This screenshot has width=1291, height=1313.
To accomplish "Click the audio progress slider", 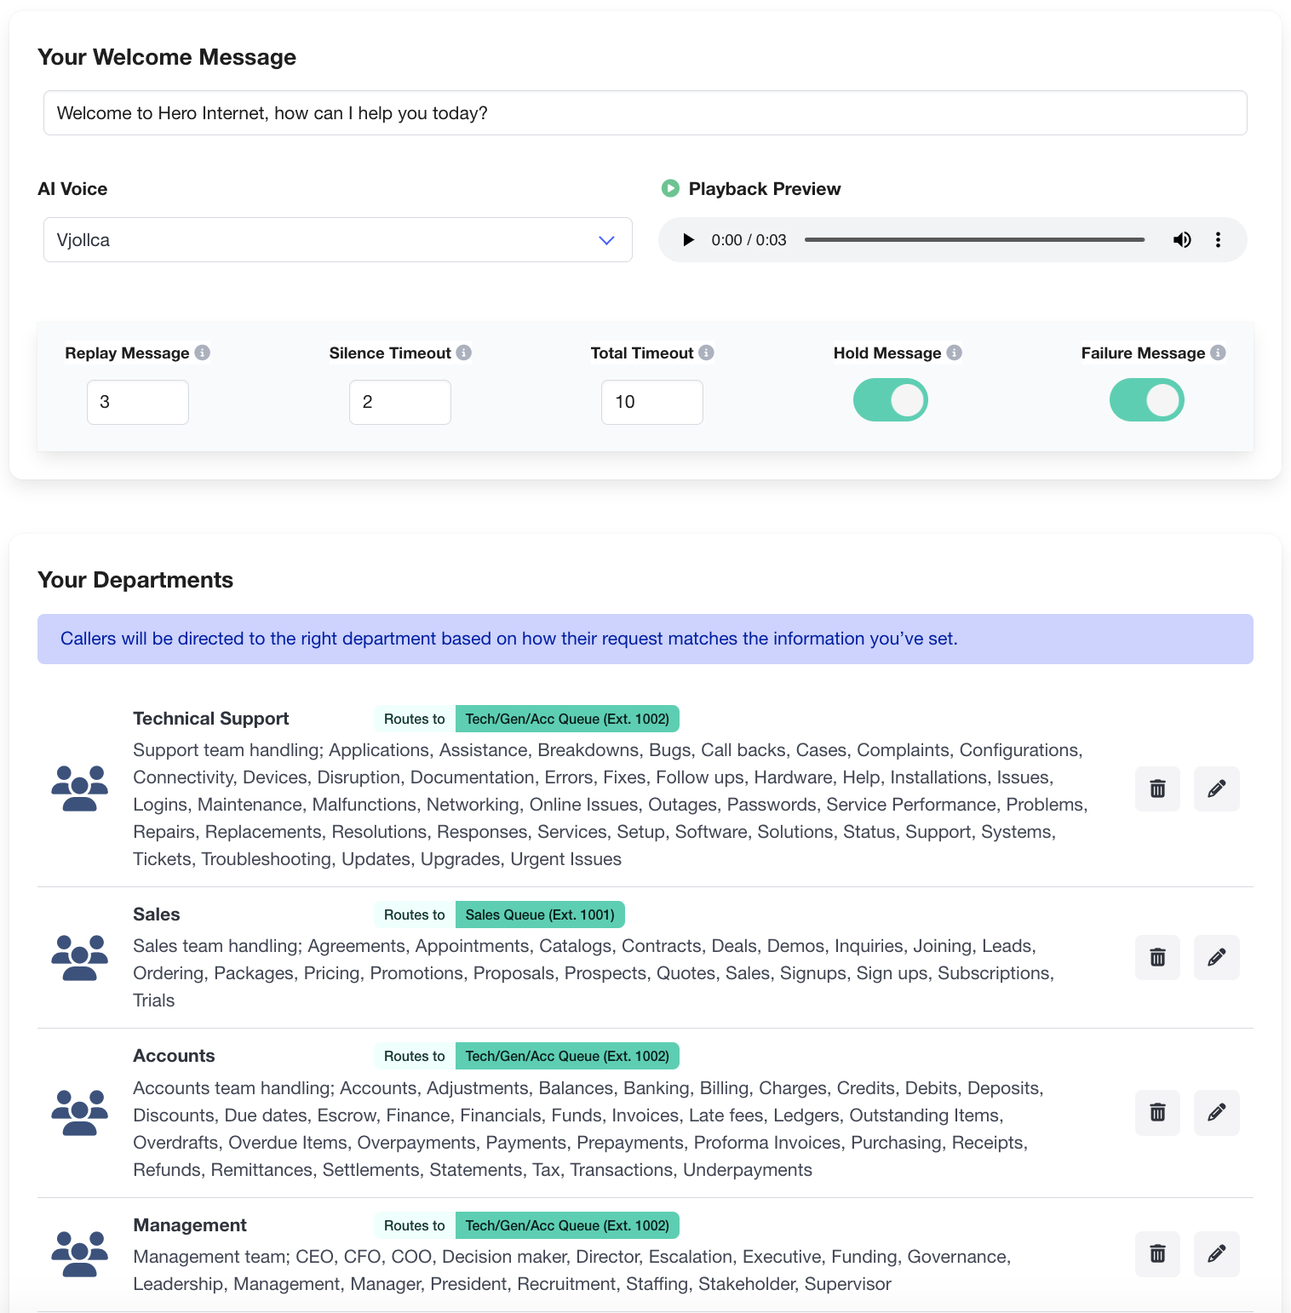I will (x=974, y=240).
